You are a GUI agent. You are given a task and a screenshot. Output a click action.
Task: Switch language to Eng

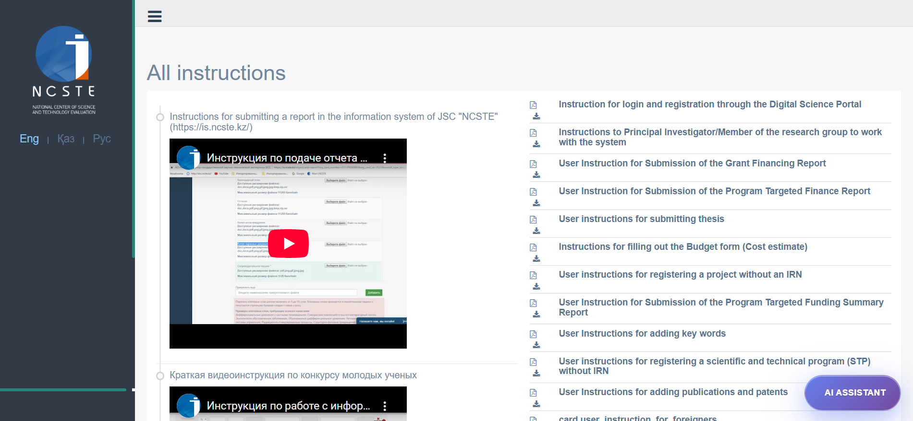click(29, 139)
